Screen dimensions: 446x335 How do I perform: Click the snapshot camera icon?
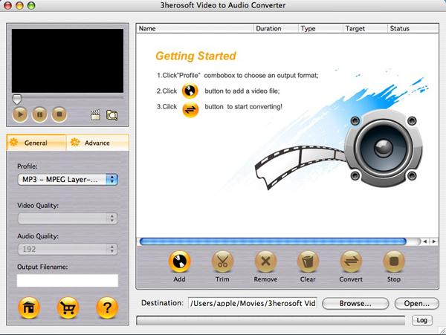(x=111, y=115)
